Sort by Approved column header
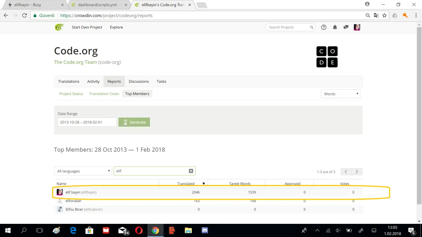The height and width of the screenshot is (237, 422). (x=292, y=184)
